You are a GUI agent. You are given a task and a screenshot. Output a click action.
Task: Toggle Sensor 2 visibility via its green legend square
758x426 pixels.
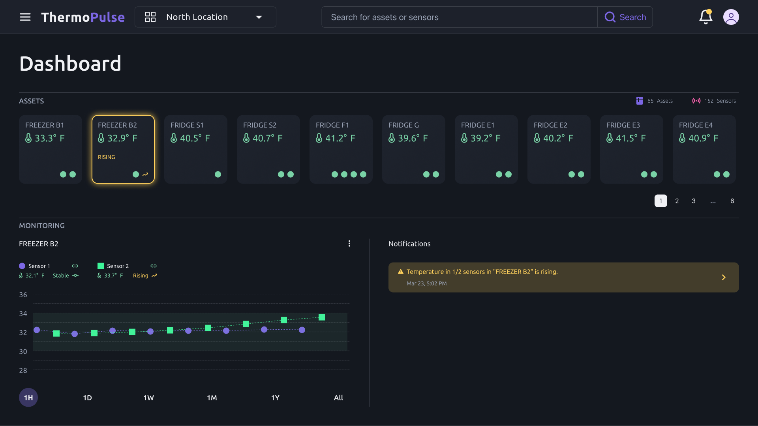coord(101,266)
